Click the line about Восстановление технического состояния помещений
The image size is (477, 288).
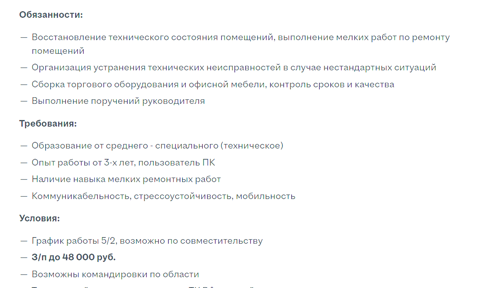tap(241, 44)
